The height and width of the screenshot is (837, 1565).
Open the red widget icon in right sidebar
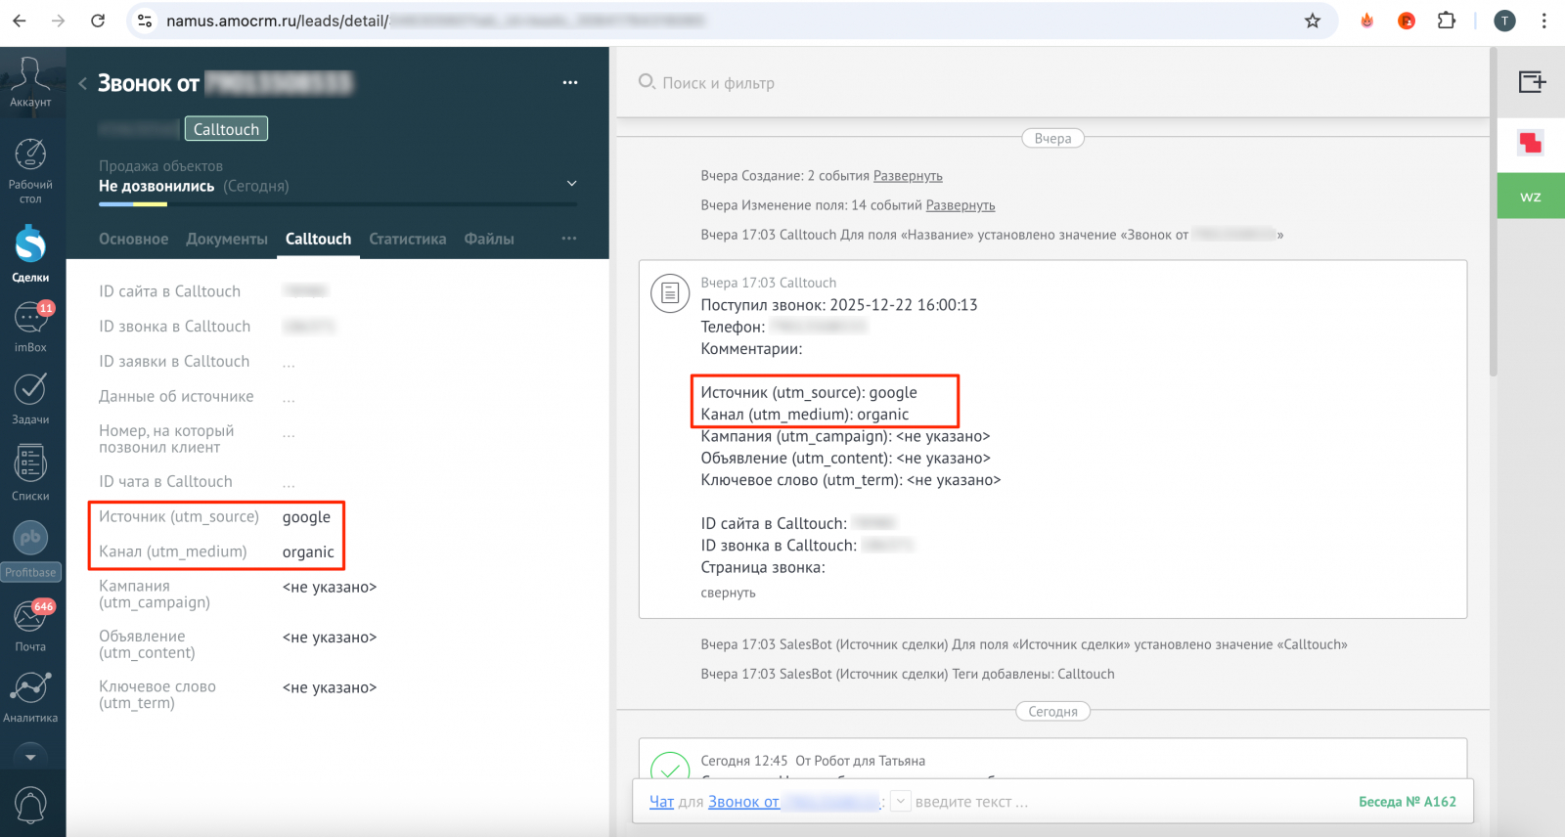1531,143
